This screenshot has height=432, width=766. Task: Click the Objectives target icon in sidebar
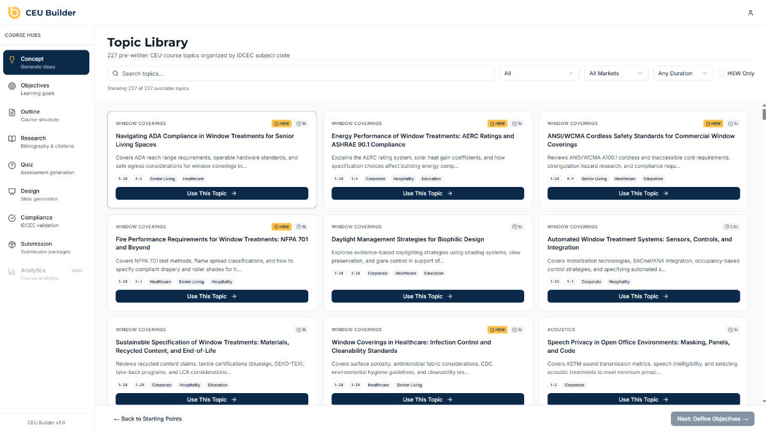tap(12, 86)
